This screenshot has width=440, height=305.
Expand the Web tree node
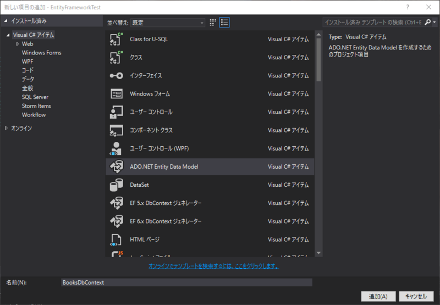point(18,44)
